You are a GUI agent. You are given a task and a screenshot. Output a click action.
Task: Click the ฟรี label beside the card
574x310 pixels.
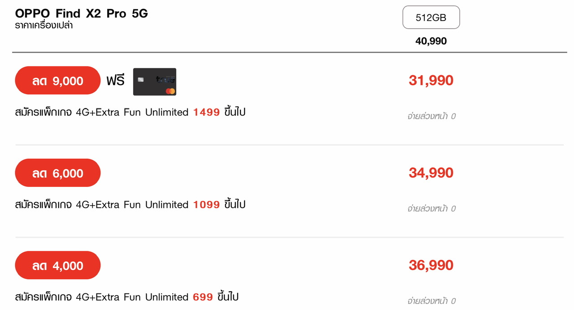(x=115, y=81)
